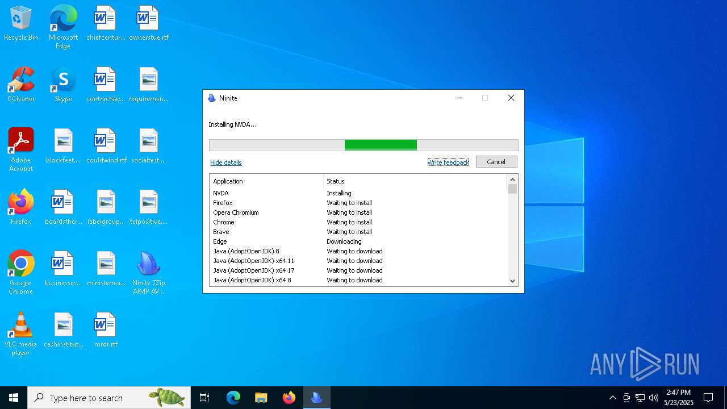Open Skype desktop shortcut
The image size is (727, 409).
tap(63, 85)
